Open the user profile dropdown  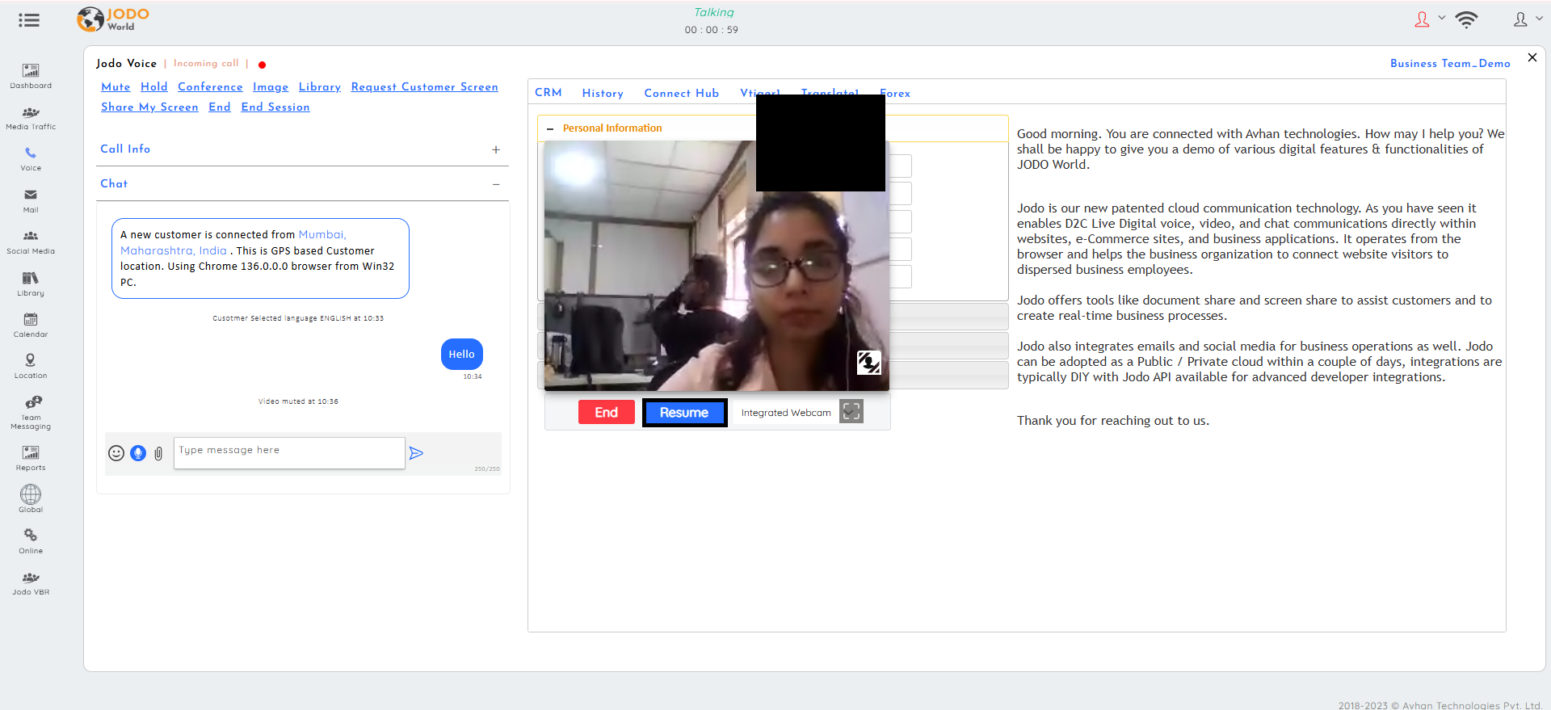[x=1528, y=19]
